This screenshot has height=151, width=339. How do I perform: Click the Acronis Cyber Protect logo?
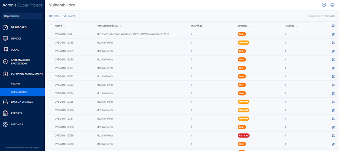pyautogui.click(x=22, y=5)
